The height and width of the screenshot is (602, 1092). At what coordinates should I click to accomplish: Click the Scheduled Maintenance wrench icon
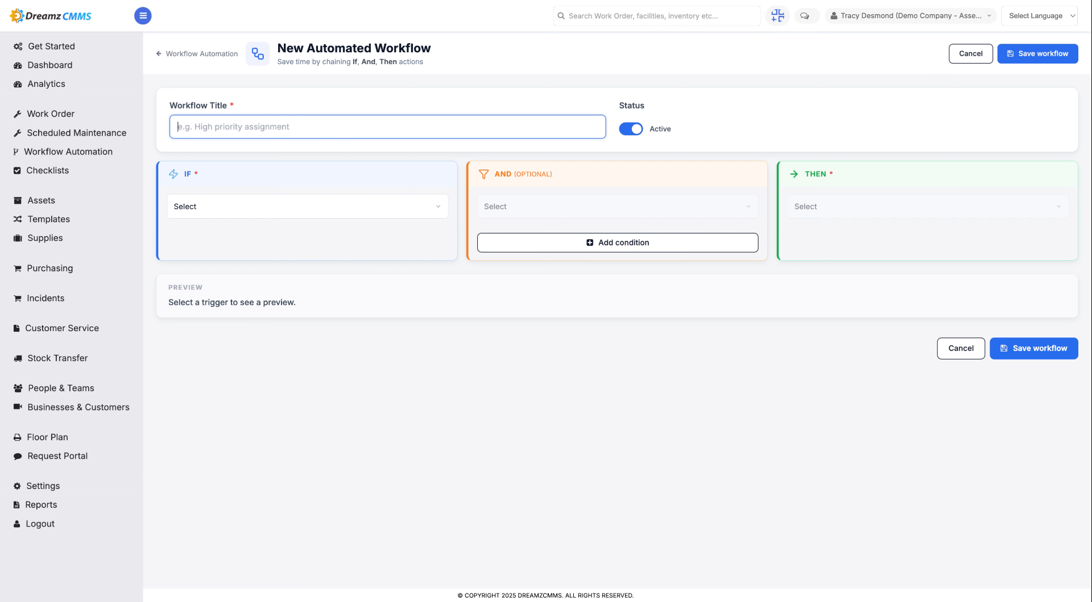coord(18,133)
